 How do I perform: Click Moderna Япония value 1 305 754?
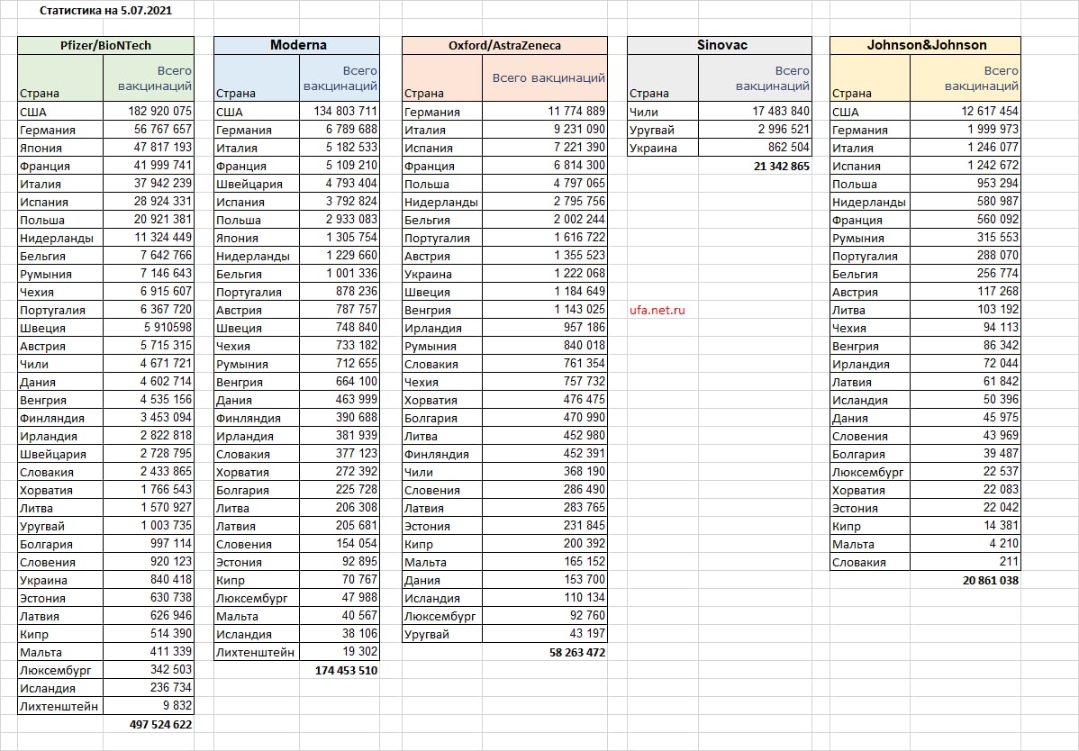tap(340, 237)
